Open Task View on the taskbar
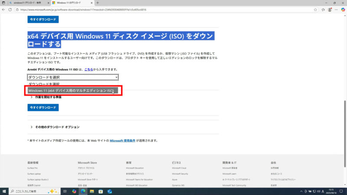Viewport: 347px width, 195px height. [65, 191]
